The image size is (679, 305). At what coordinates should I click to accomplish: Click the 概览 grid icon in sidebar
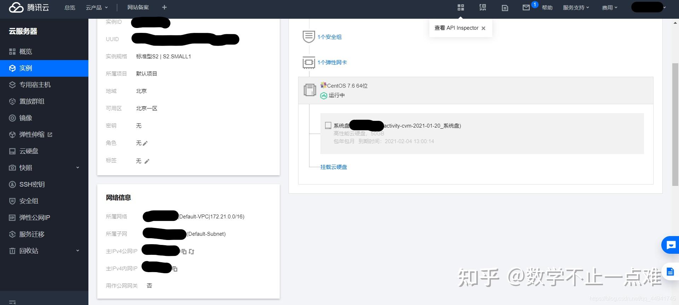point(12,52)
